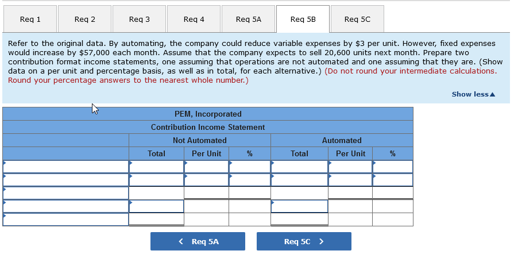Open first row label dropdown cell

coord(65,167)
